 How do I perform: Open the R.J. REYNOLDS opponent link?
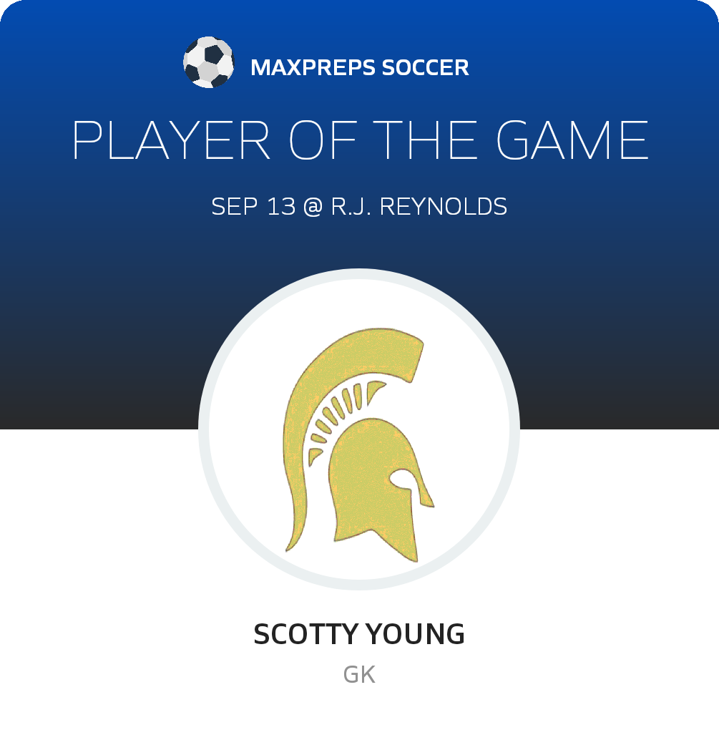coord(420,207)
